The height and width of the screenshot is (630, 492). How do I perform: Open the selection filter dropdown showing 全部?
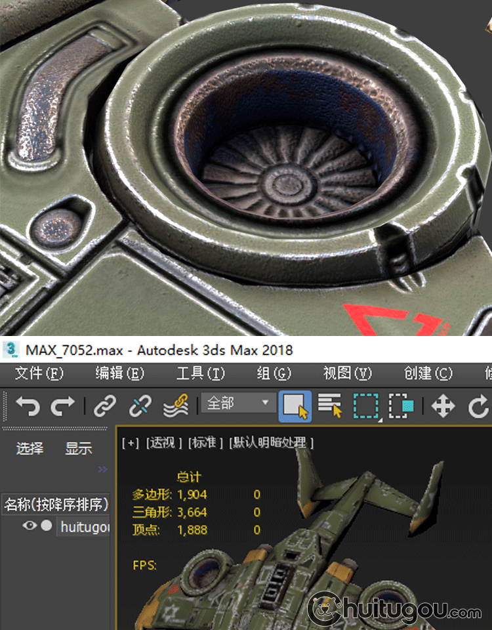click(x=239, y=403)
